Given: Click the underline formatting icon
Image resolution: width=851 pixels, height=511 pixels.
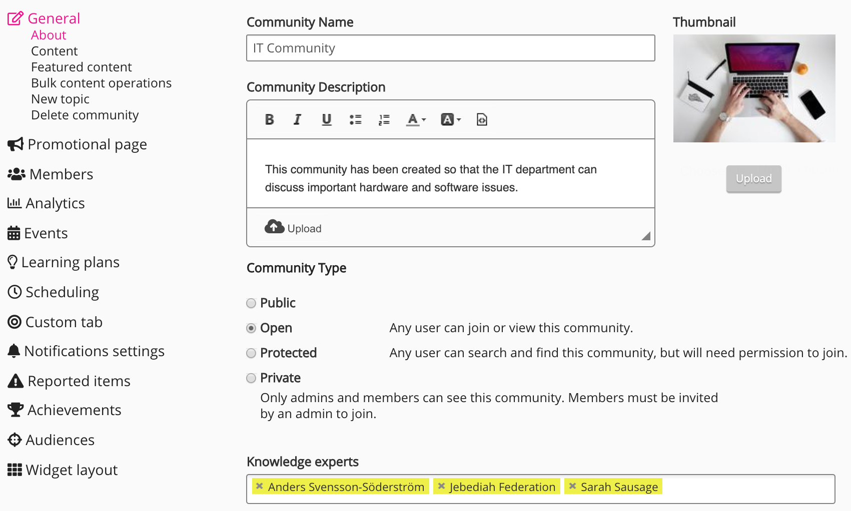Looking at the screenshot, I should (x=326, y=119).
